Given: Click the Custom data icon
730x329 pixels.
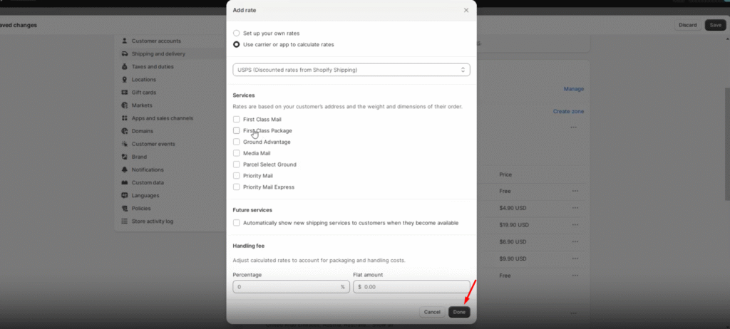Looking at the screenshot, I should pyautogui.click(x=124, y=182).
